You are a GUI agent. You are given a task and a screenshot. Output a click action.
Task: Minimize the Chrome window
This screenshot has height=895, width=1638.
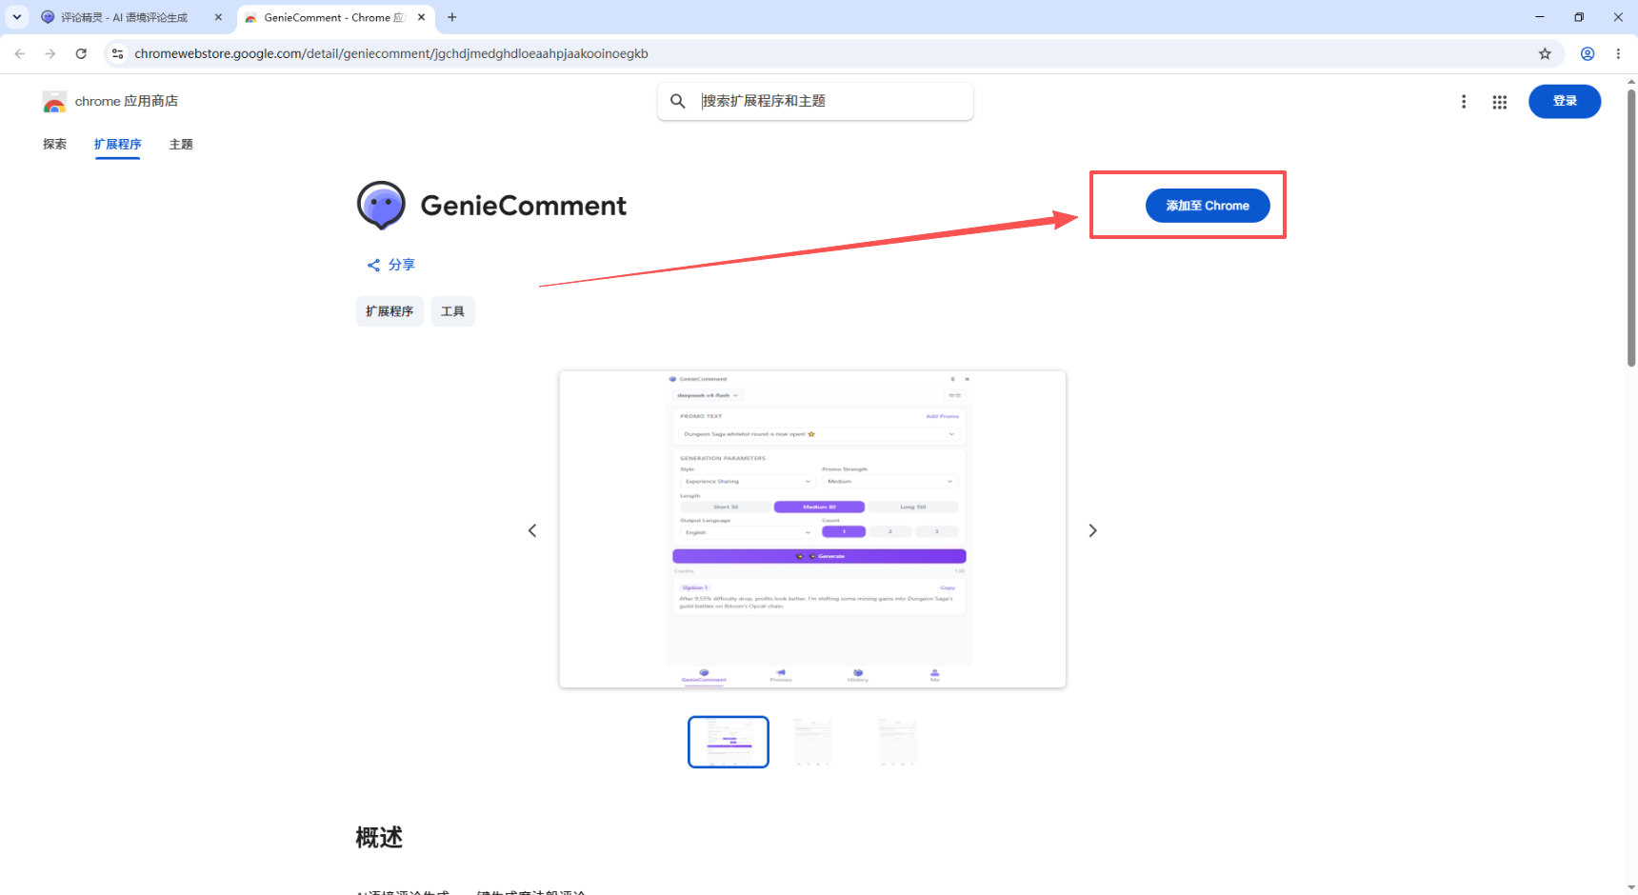(1540, 17)
